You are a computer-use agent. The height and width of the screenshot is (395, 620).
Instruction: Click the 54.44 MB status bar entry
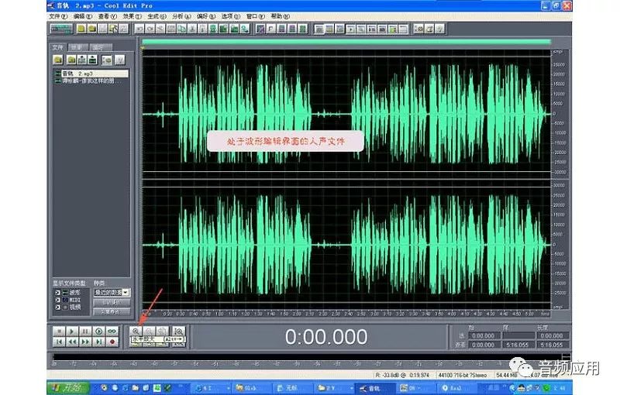tap(507, 375)
